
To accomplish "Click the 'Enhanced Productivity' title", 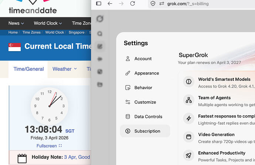I will click(x=222, y=153).
